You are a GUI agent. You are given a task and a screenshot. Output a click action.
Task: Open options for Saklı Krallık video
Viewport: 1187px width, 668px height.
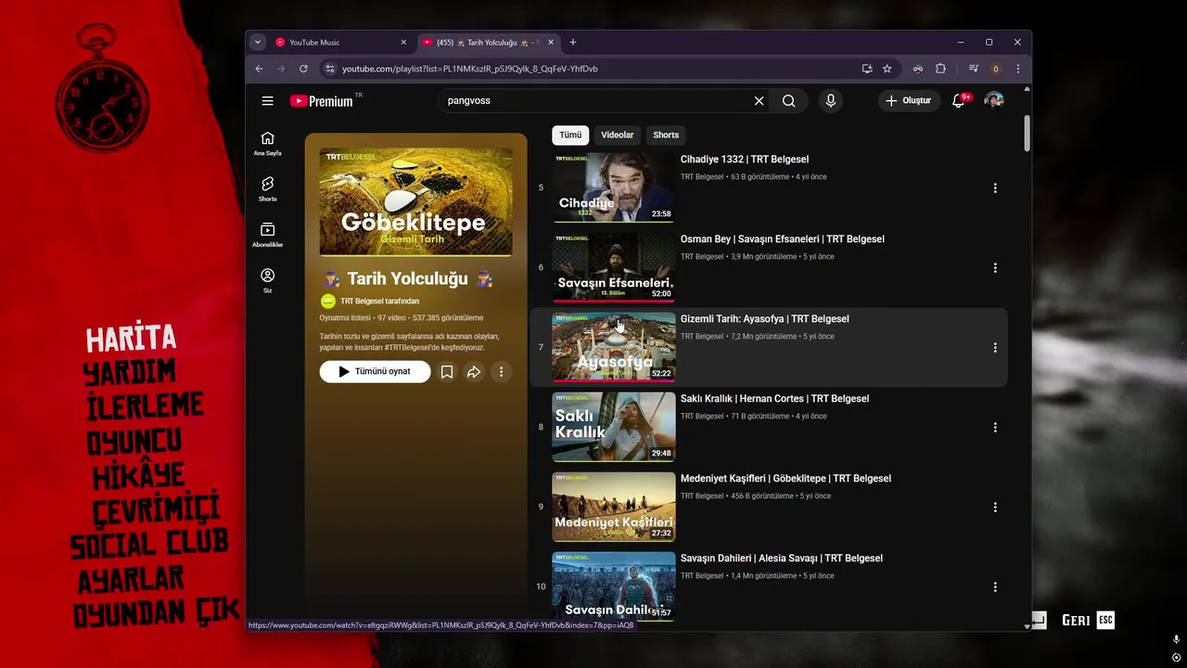995,428
